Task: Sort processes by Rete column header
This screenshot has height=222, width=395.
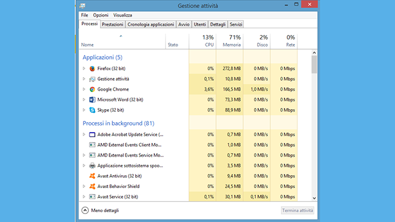Action: 284,41
